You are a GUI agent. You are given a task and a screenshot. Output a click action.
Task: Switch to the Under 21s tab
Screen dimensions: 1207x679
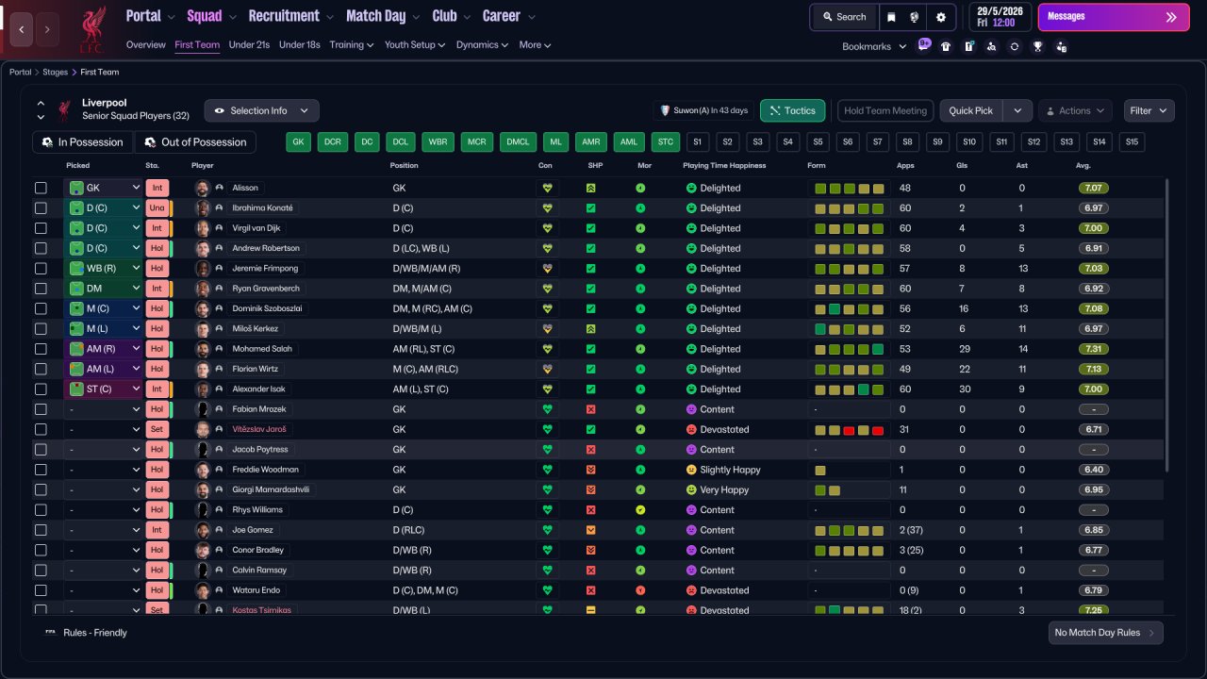click(x=249, y=44)
